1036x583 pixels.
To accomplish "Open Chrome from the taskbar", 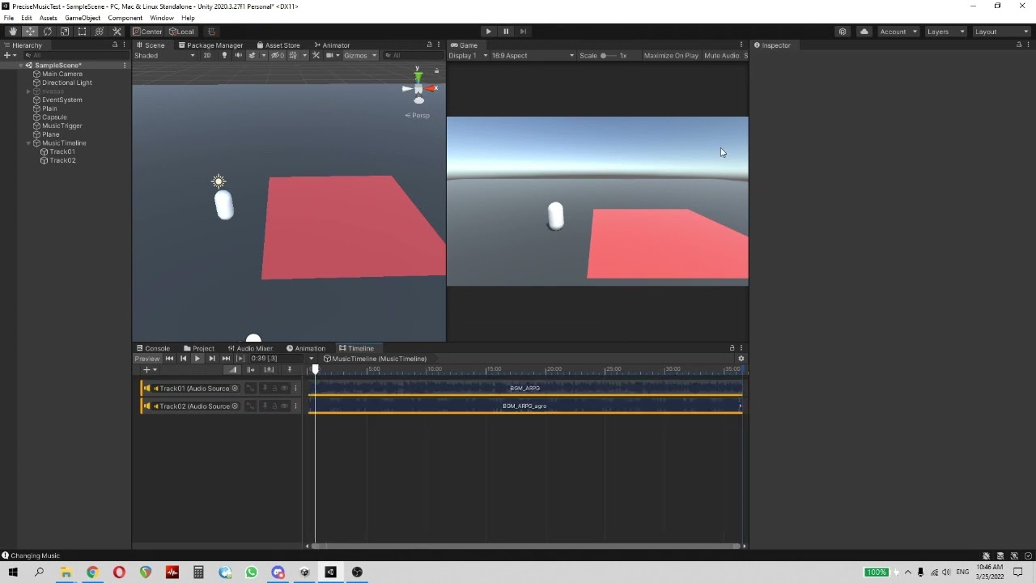I will 92,572.
